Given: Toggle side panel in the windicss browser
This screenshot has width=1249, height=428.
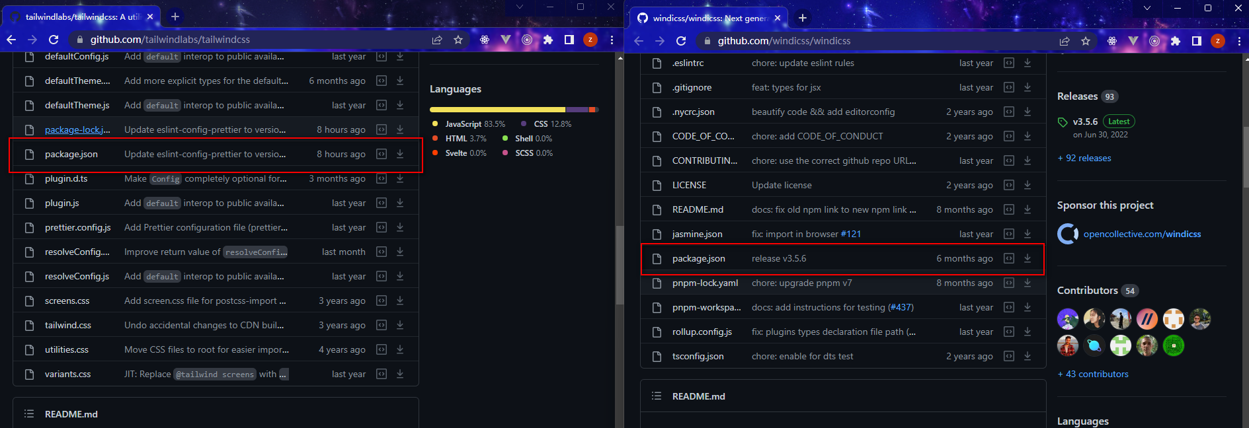Looking at the screenshot, I should point(1197,41).
